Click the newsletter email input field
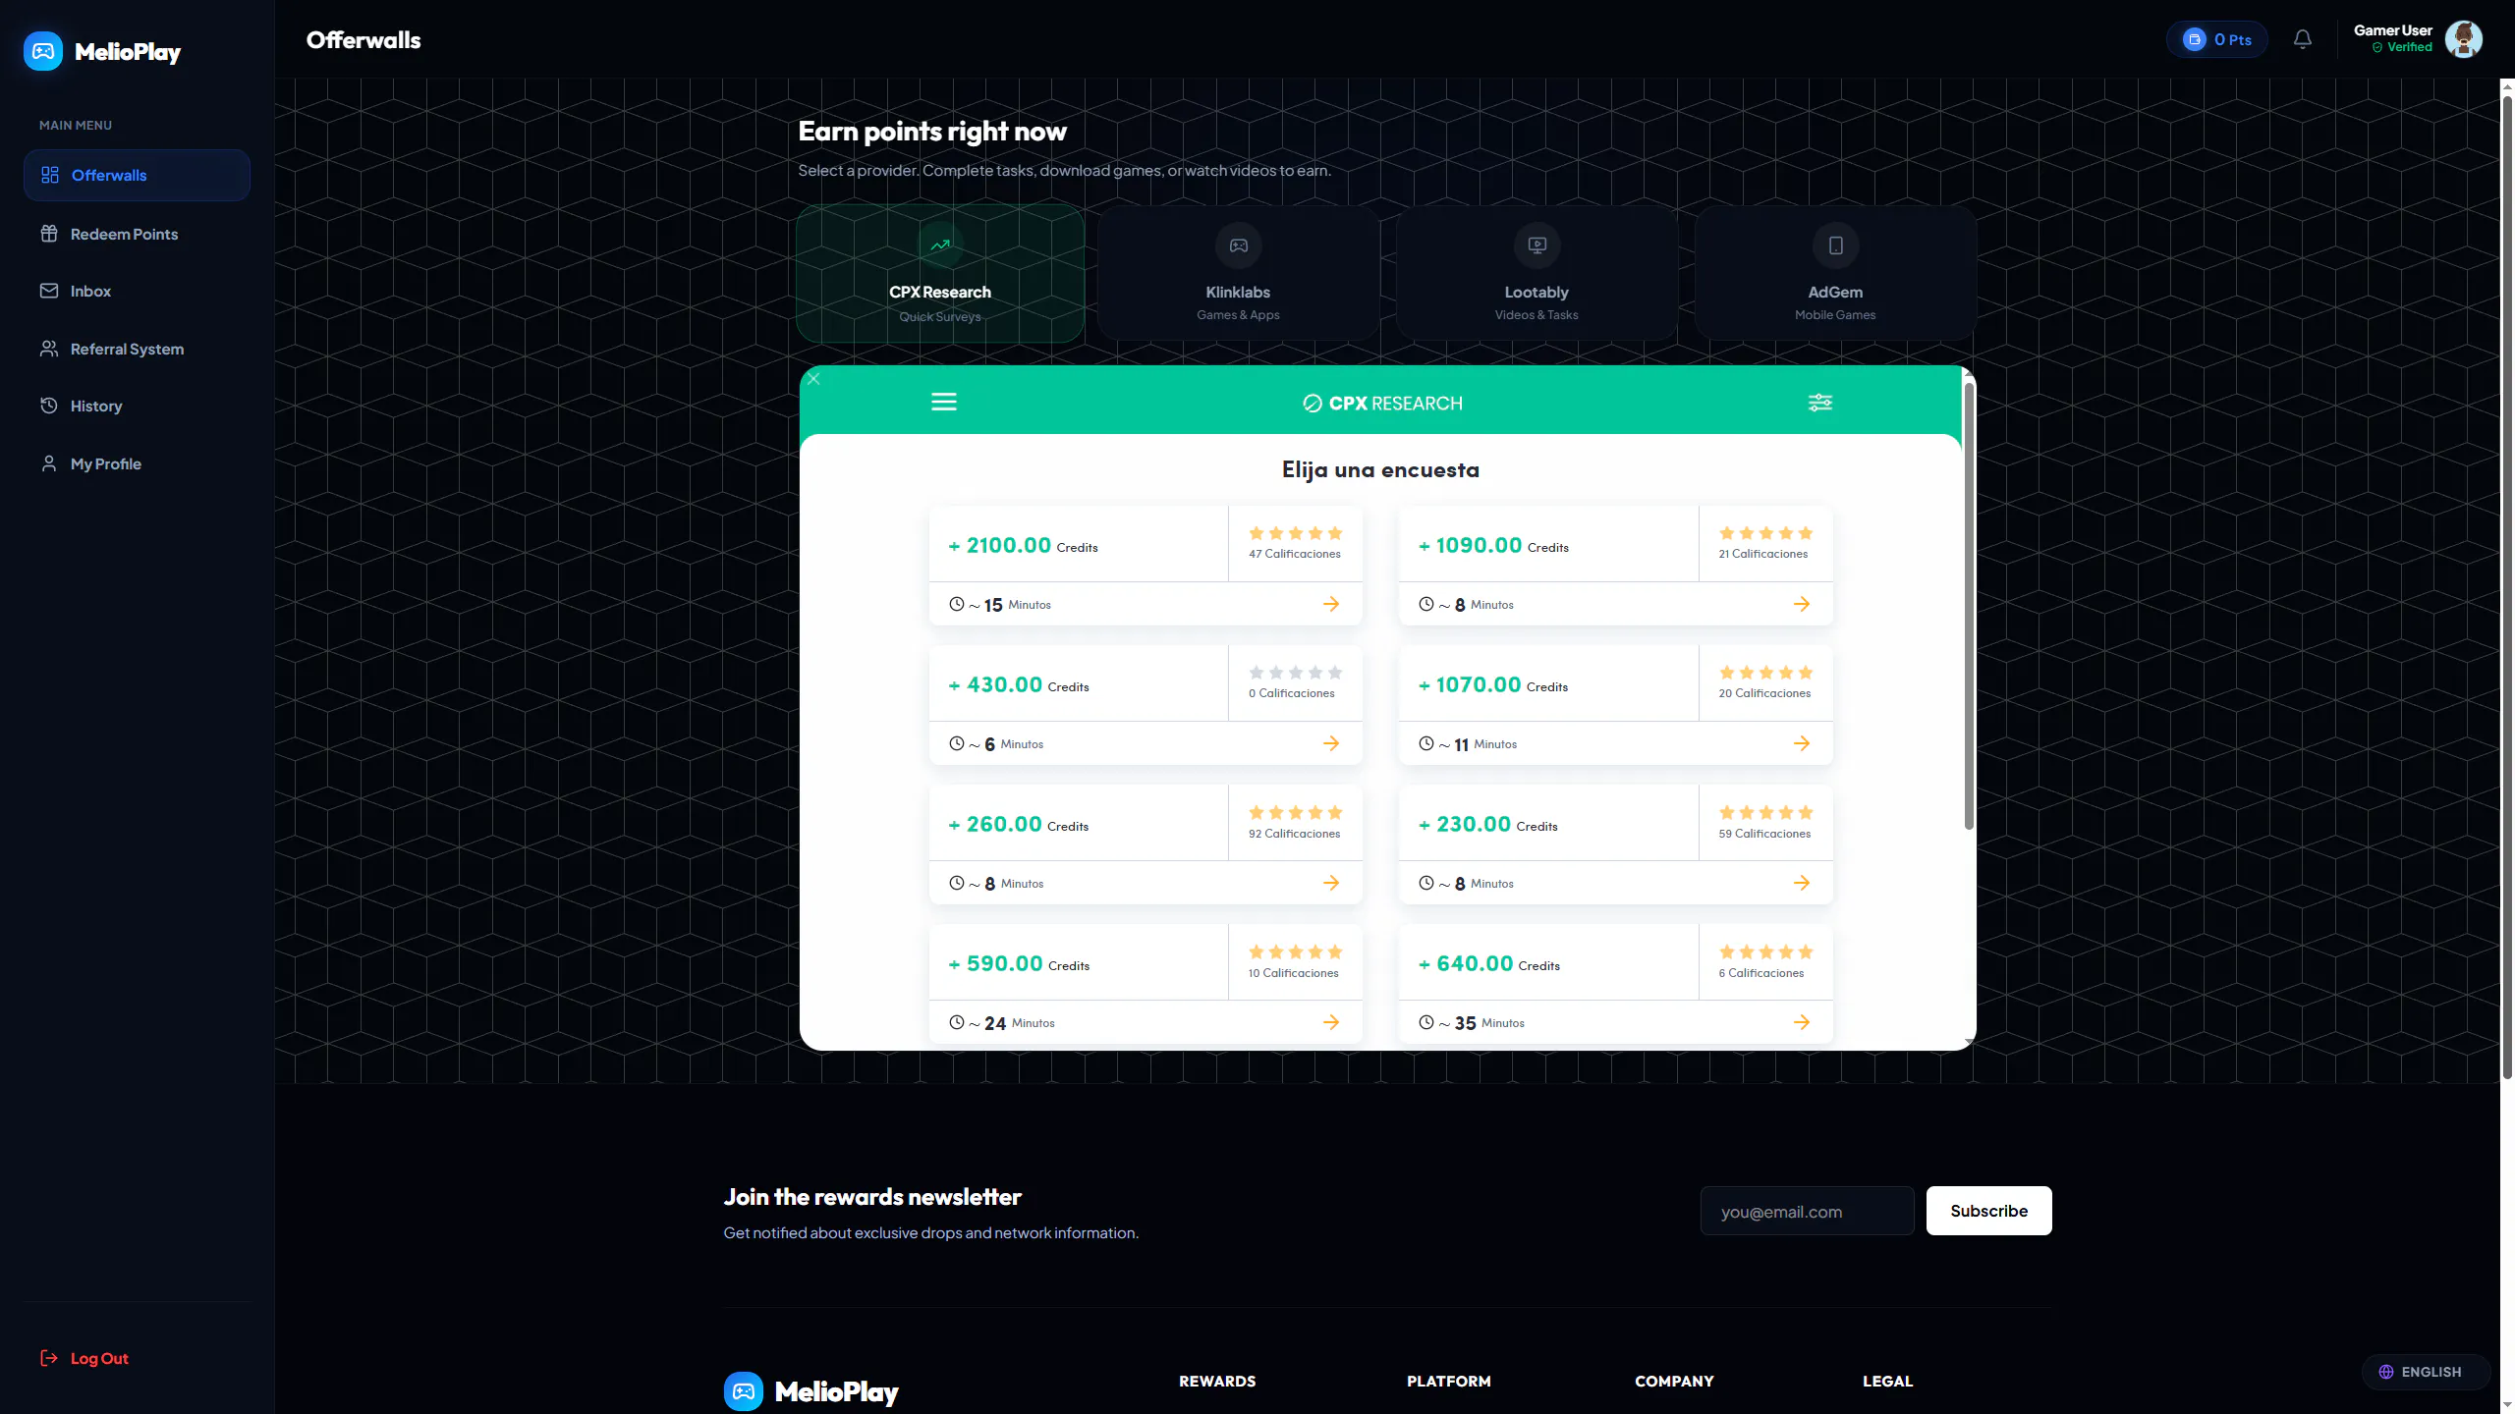Image resolution: width=2515 pixels, height=1414 pixels. pyautogui.click(x=1807, y=1211)
